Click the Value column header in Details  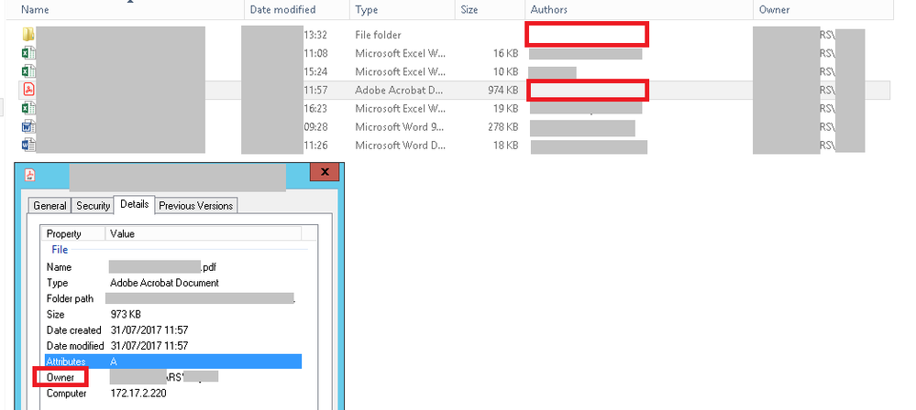[204, 234]
